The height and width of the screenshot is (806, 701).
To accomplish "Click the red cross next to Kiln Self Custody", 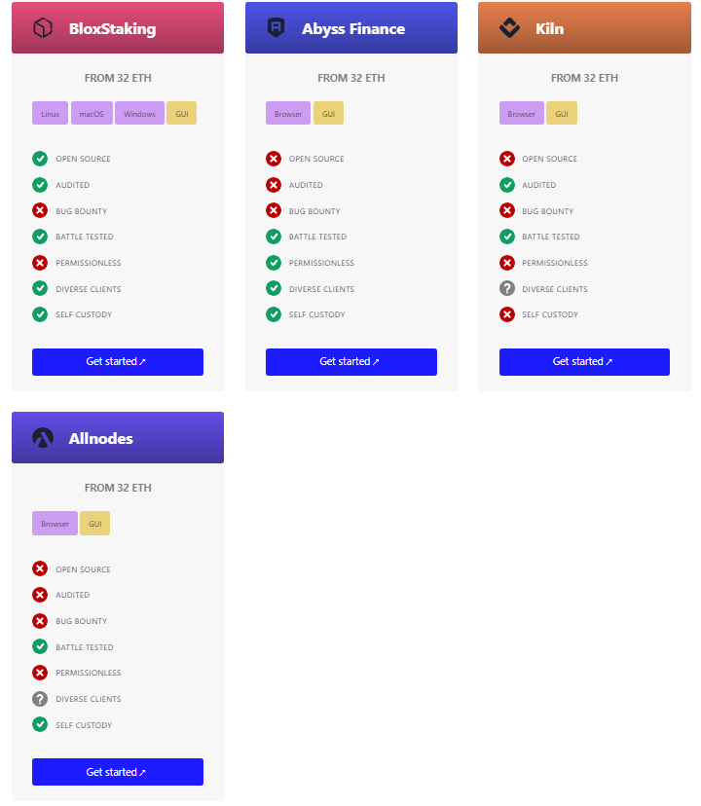I will pos(506,314).
